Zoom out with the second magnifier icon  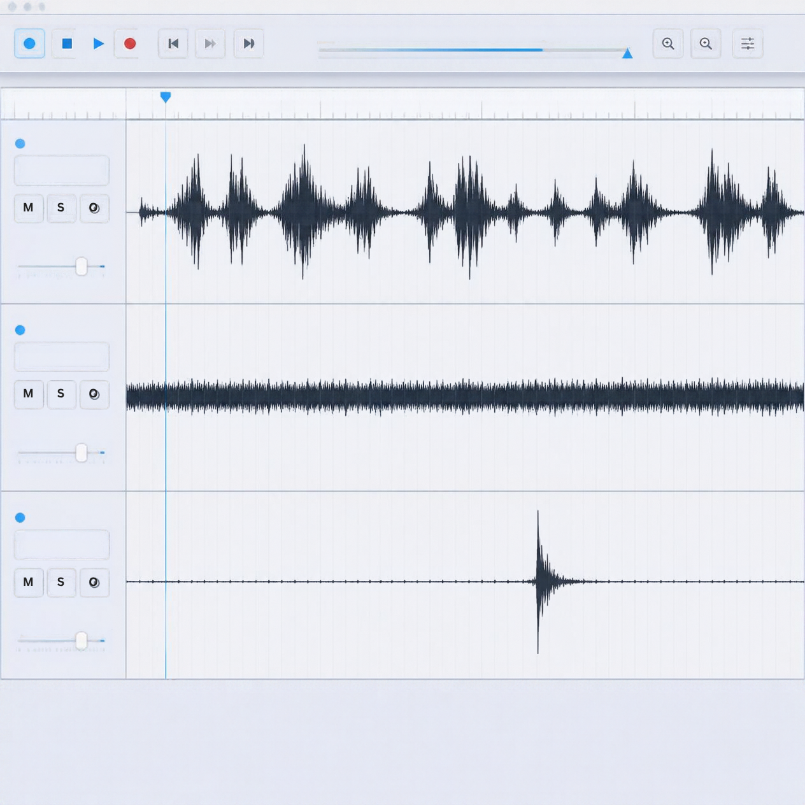[706, 43]
